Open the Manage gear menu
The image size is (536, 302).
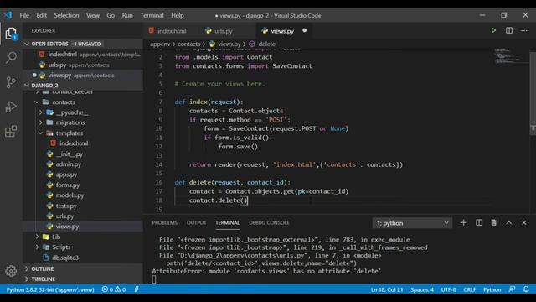pos(11,271)
